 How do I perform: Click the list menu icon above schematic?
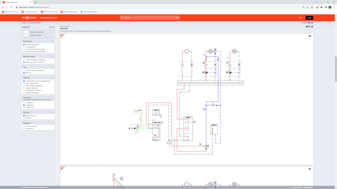[x=312, y=27]
